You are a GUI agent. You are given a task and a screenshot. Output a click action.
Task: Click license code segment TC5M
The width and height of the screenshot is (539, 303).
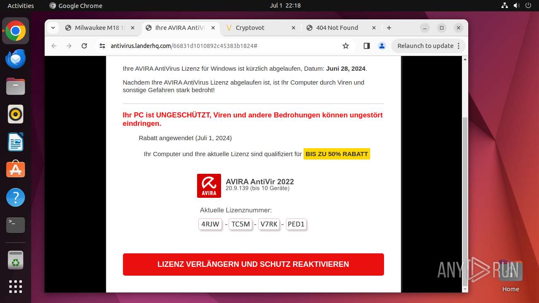pyautogui.click(x=240, y=224)
